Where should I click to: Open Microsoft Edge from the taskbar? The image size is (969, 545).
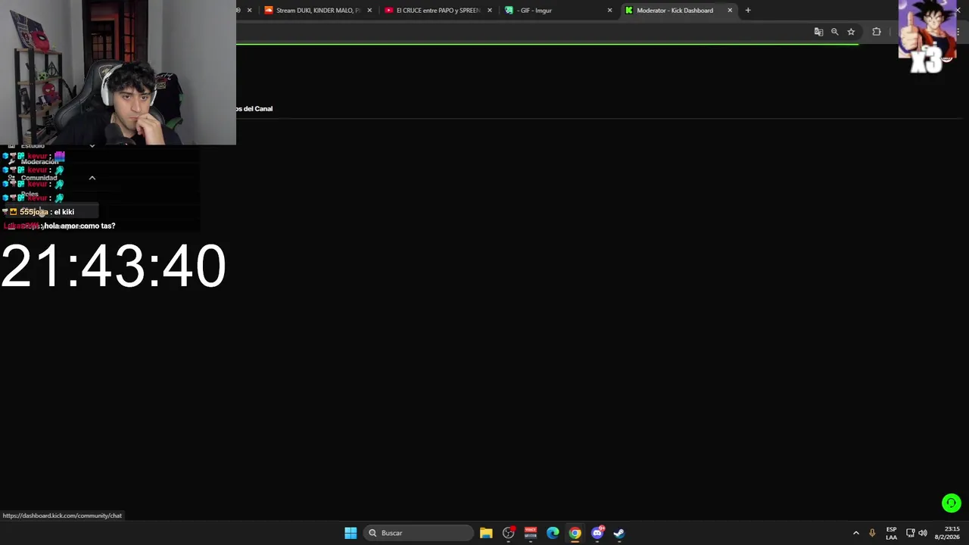[x=553, y=533]
